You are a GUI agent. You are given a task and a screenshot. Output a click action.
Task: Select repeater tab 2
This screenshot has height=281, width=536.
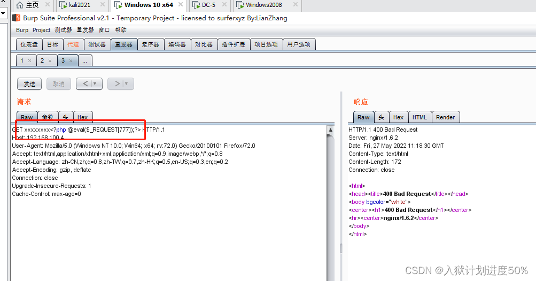42,60
